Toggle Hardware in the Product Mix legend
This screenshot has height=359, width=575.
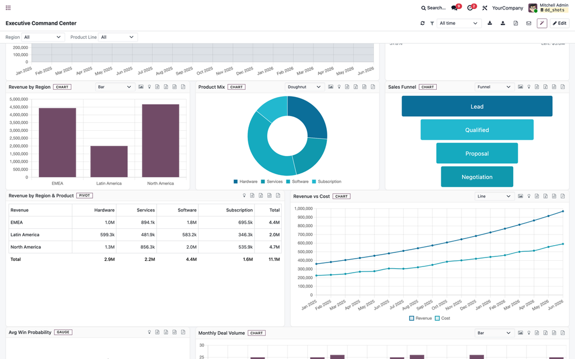point(245,182)
